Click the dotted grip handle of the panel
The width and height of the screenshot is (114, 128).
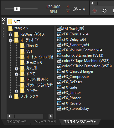(3, 32)
